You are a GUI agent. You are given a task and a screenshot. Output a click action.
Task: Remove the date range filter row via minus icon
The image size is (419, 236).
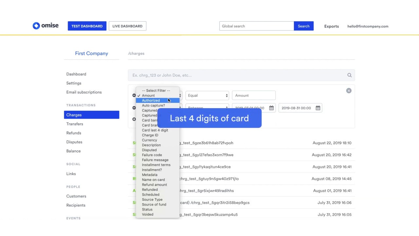tap(134, 108)
